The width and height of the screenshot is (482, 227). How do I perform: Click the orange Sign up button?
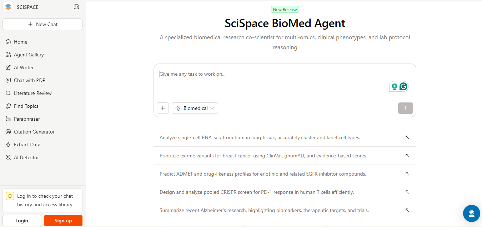pyautogui.click(x=63, y=221)
